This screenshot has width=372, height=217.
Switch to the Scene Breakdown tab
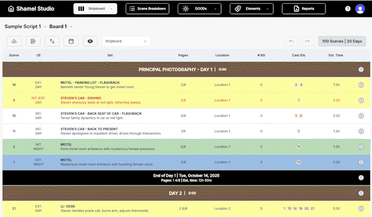(147, 9)
